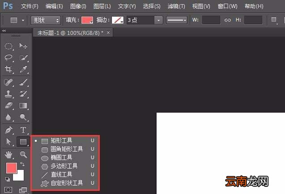Open the 图层(L) menu
285x194 pixels.
(x=102, y=6)
